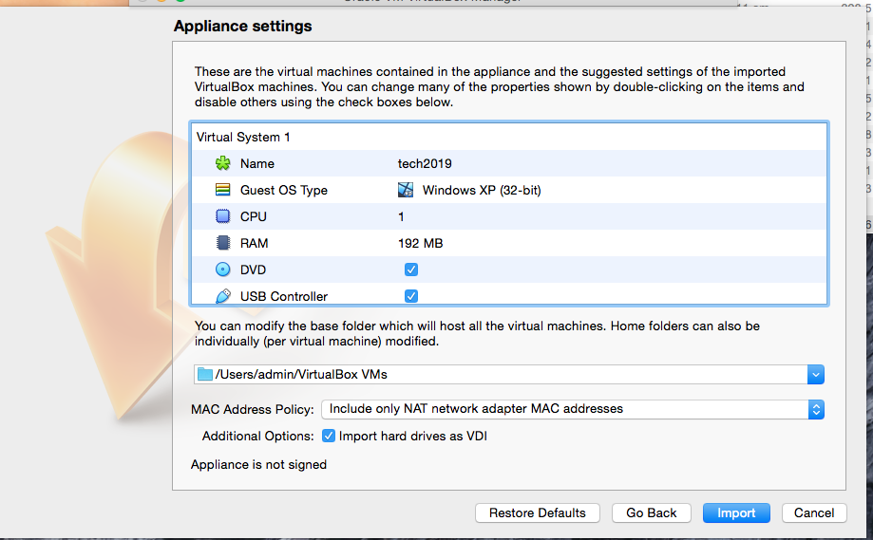Click the Guest OS Type icon
Screen dimensions: 873x540
[x=222, y=190]
